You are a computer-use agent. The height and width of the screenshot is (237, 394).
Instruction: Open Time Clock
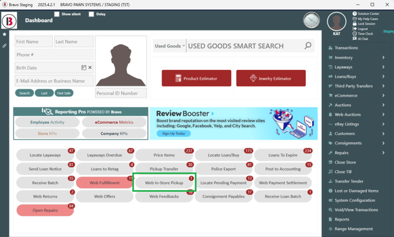[363, 33]
